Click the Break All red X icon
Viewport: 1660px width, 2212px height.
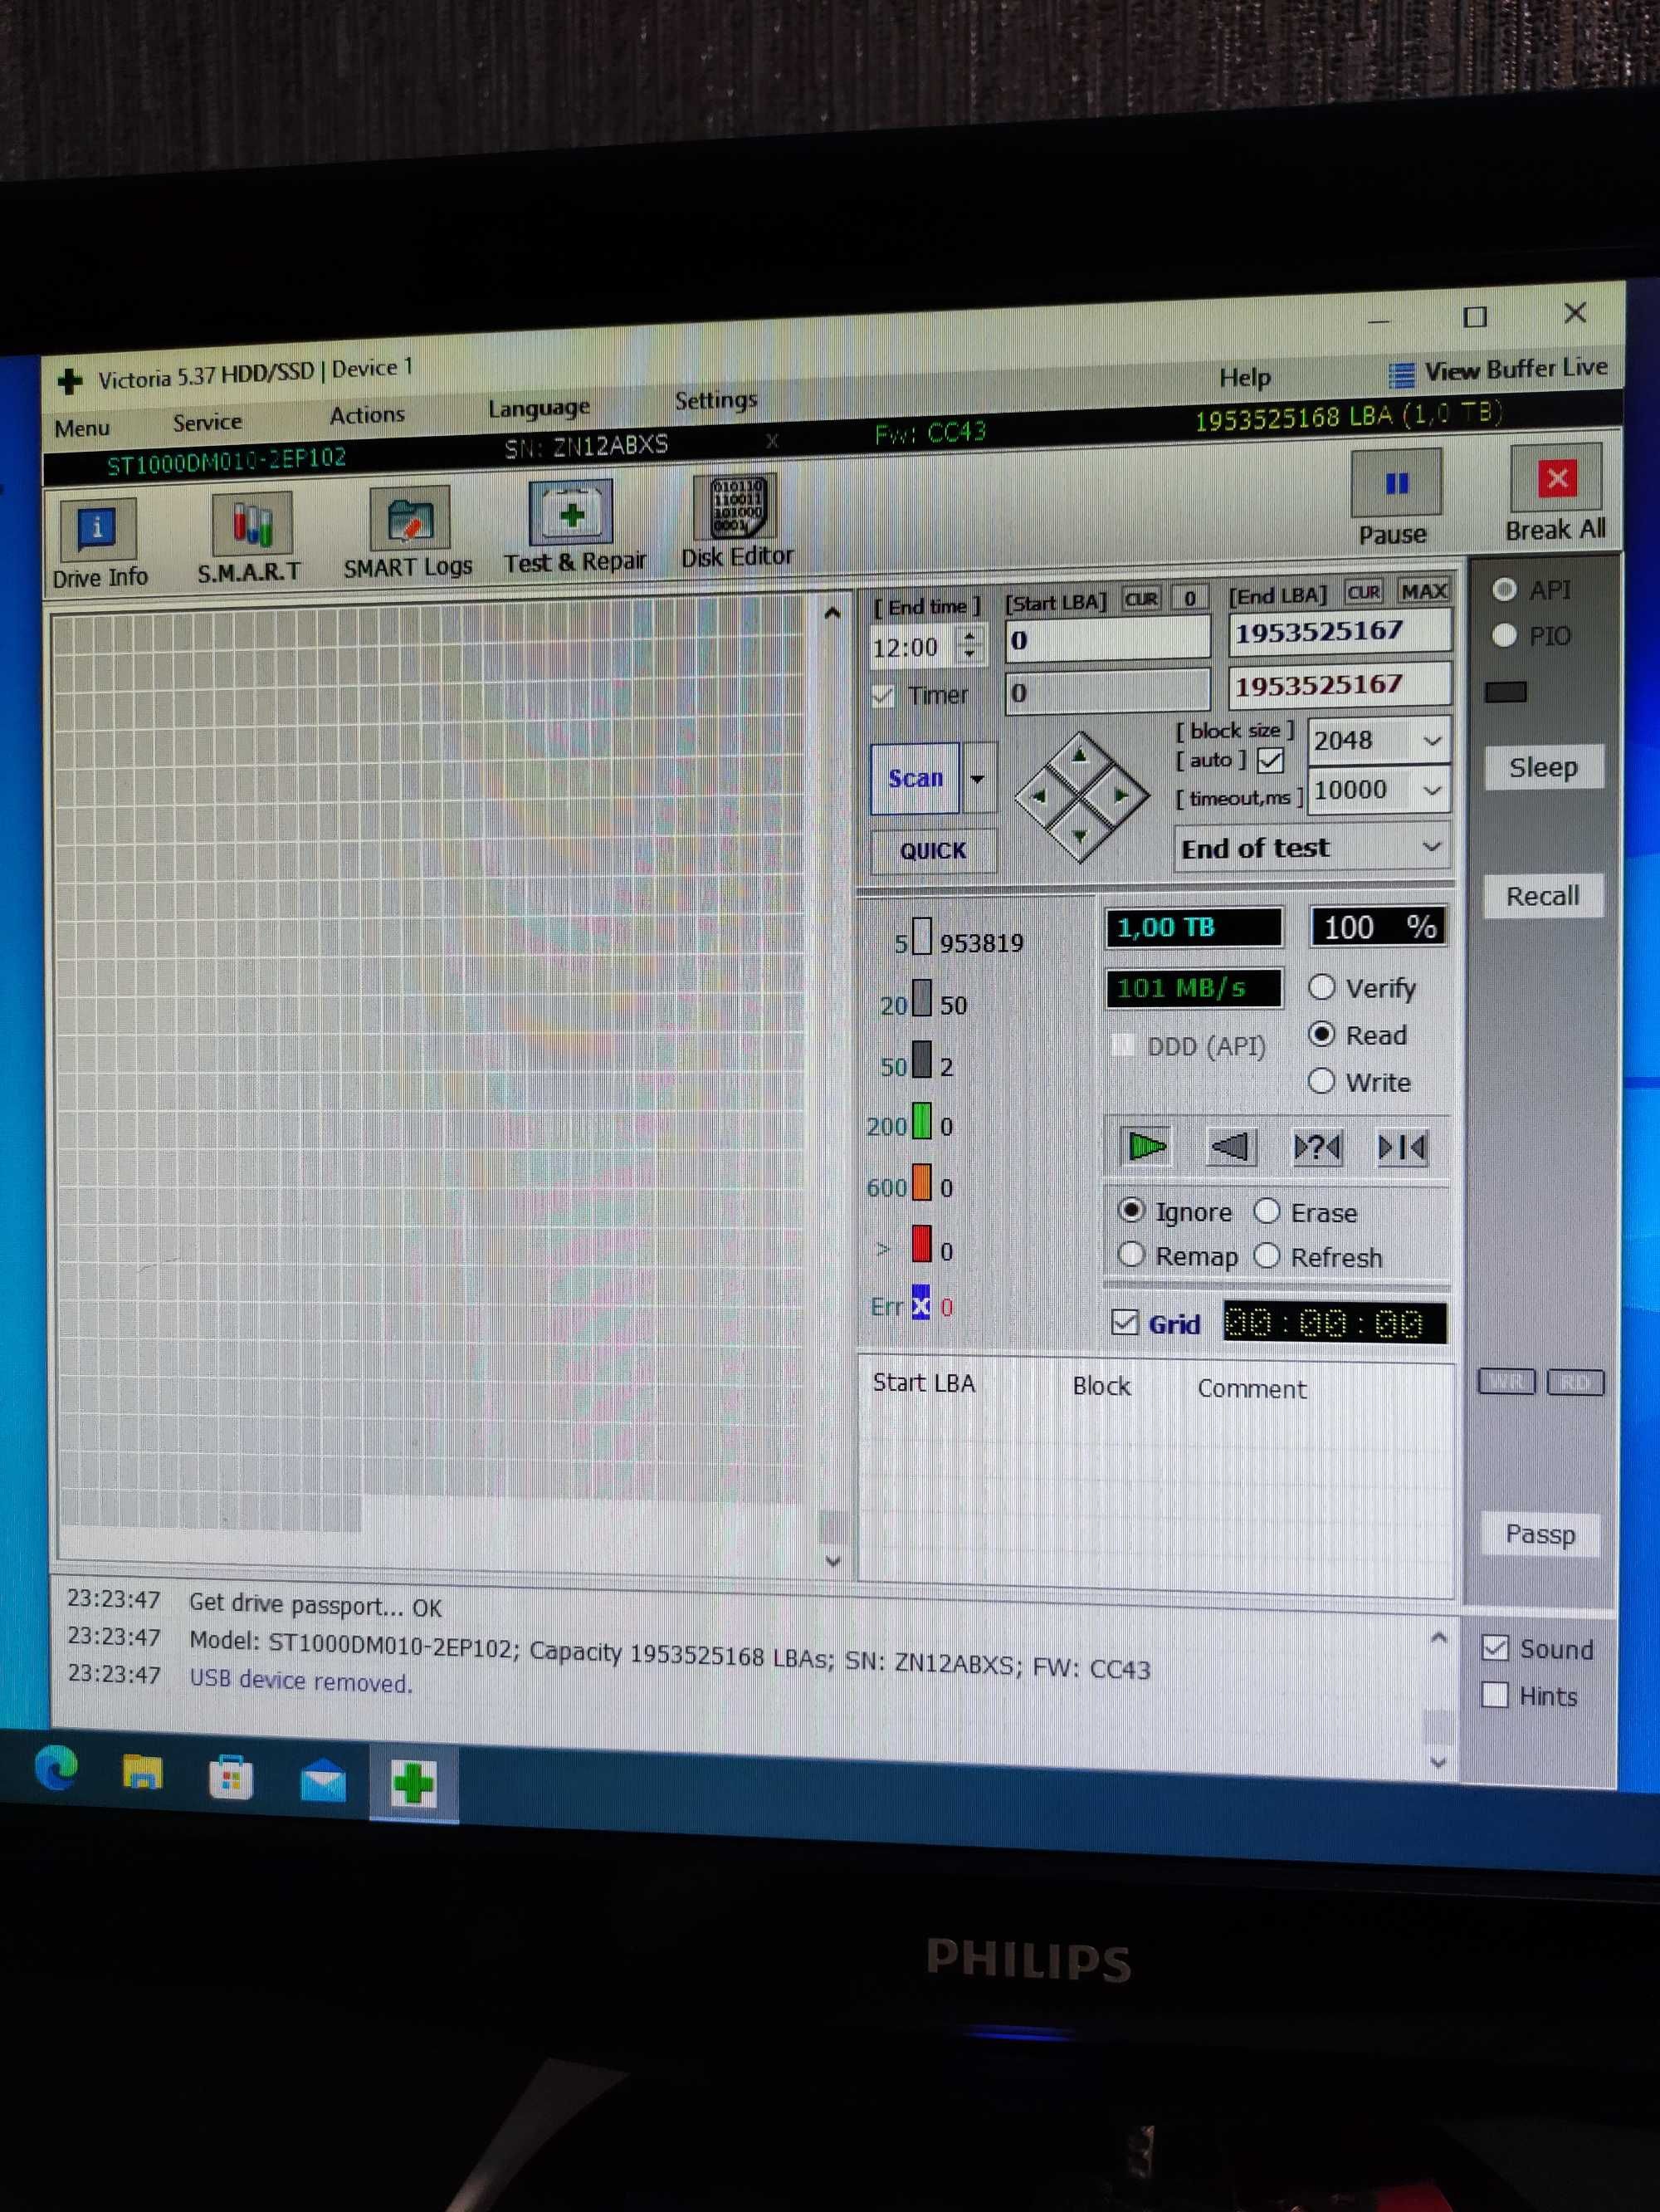click(1557, 479)
